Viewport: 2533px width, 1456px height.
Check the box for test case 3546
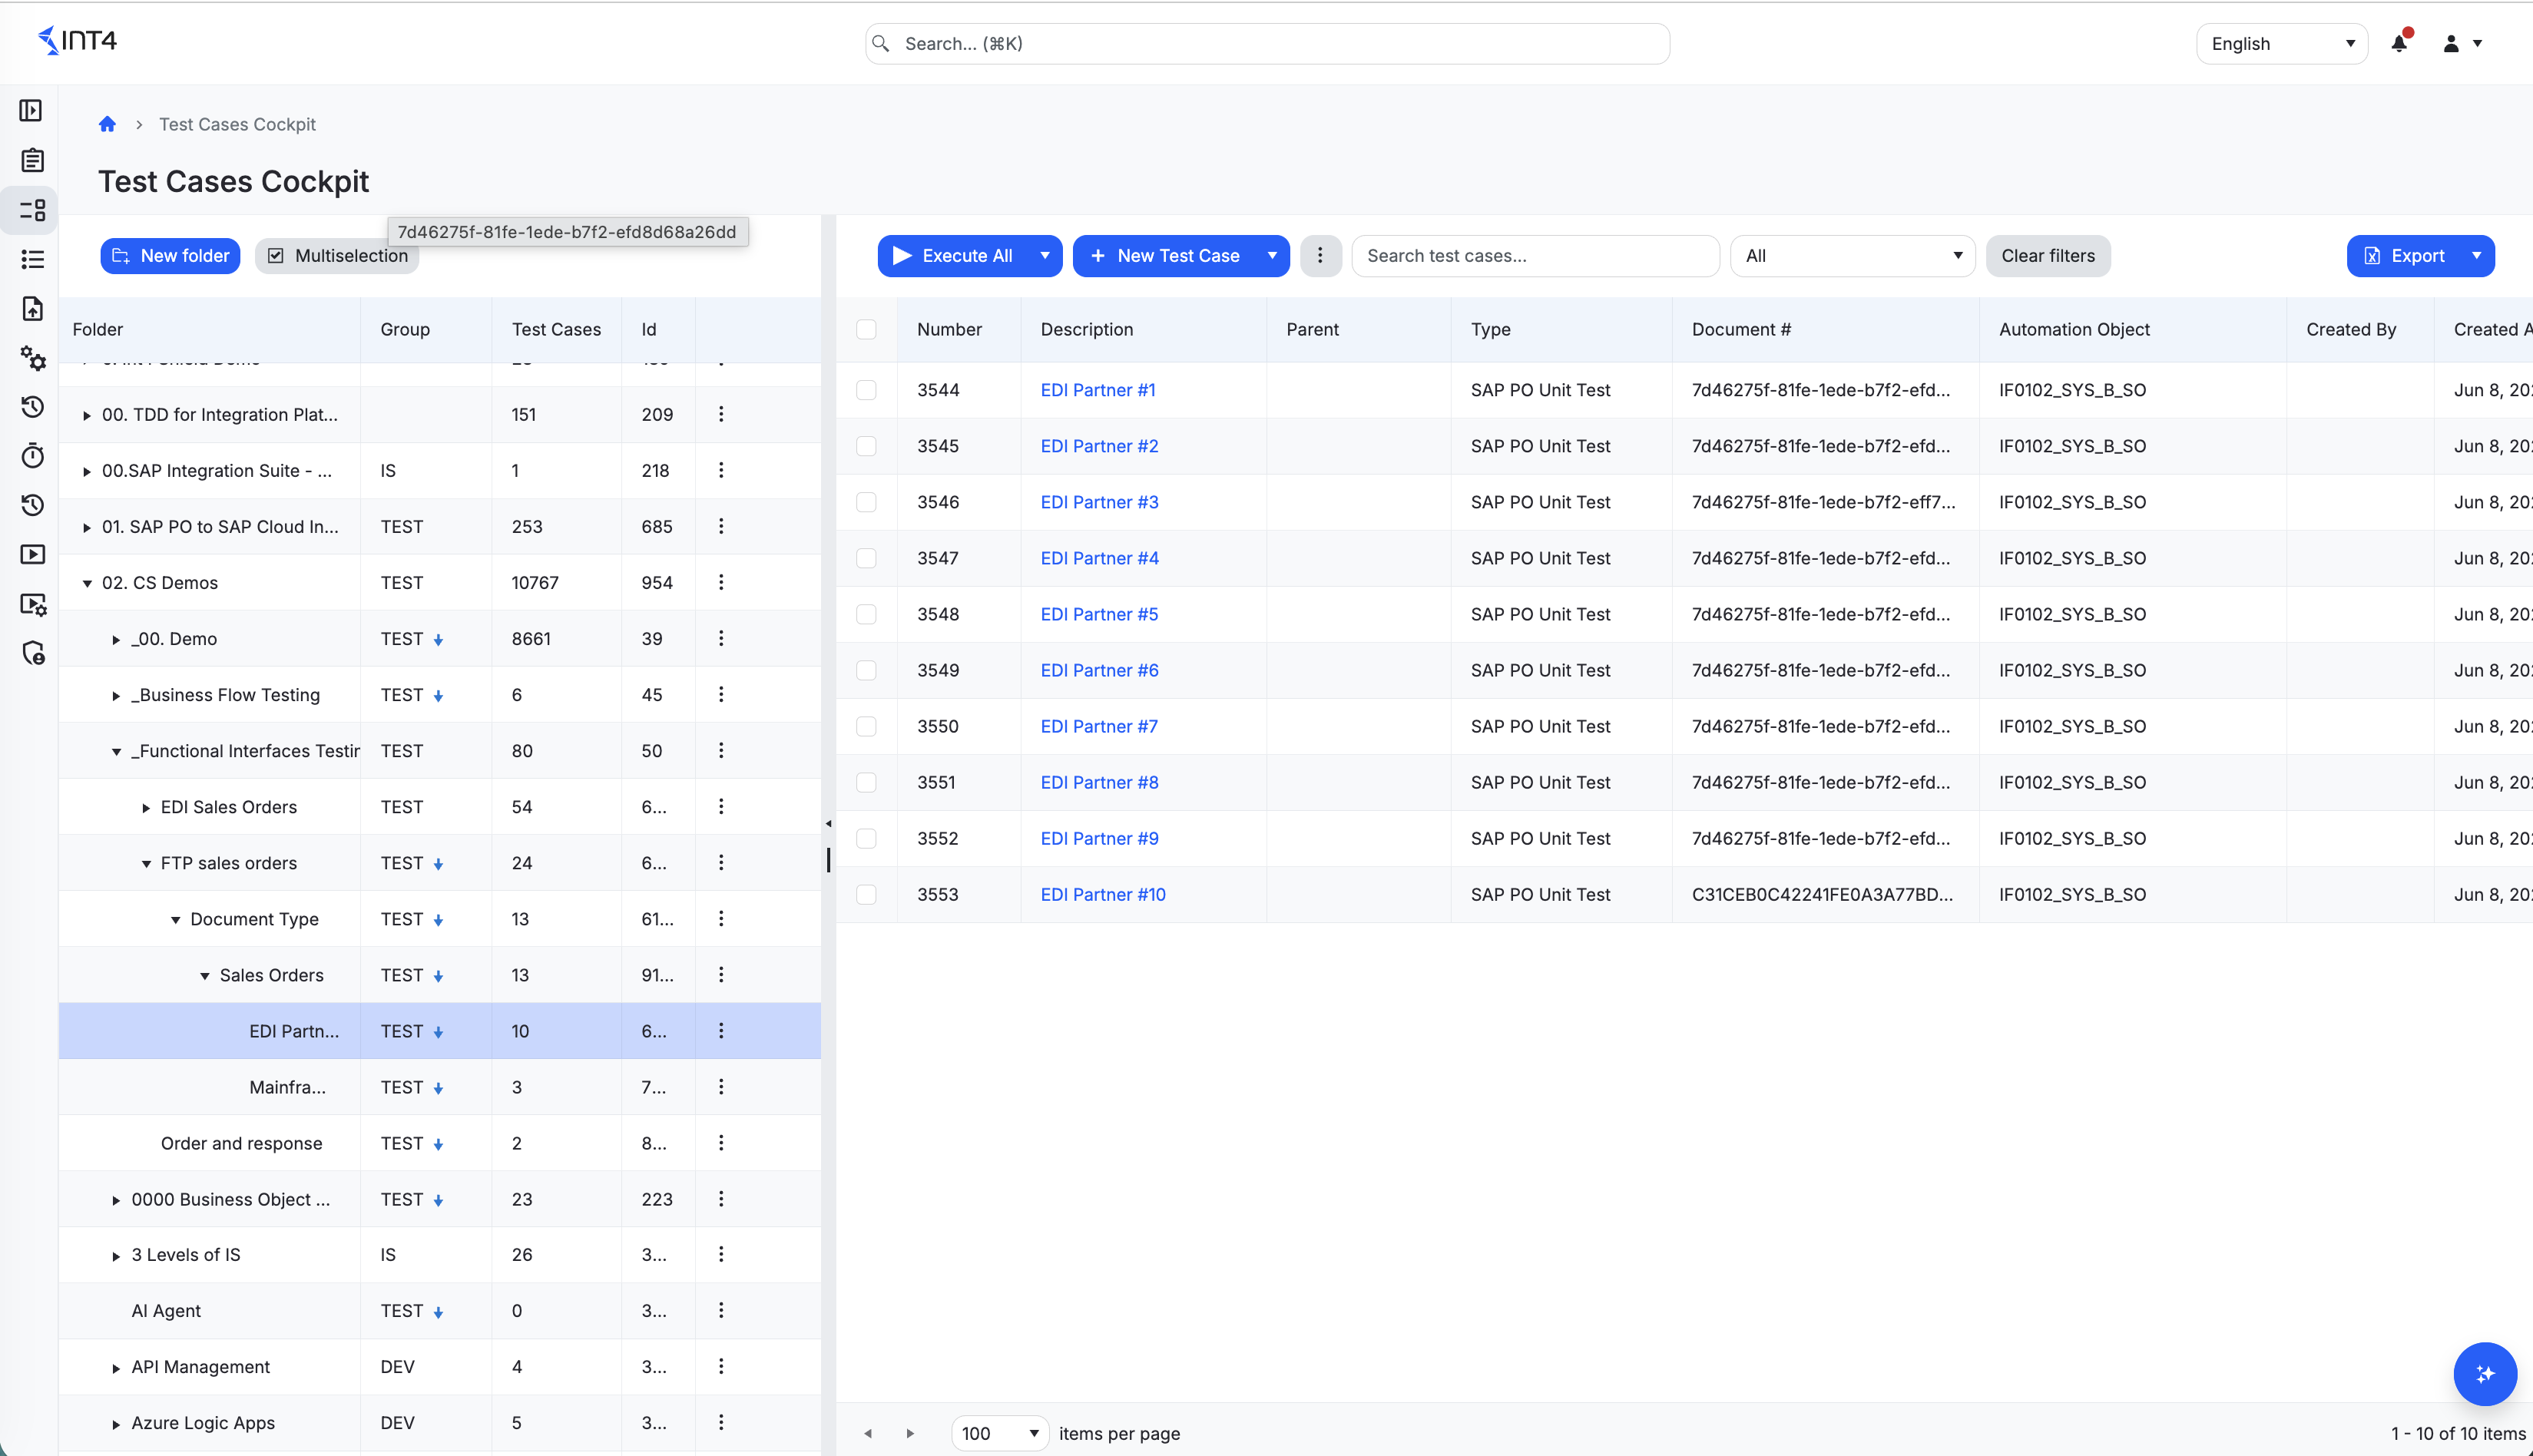point(866,502)
